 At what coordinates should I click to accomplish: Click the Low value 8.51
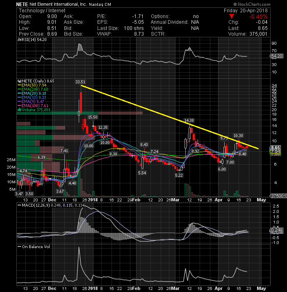pos(52,28)
